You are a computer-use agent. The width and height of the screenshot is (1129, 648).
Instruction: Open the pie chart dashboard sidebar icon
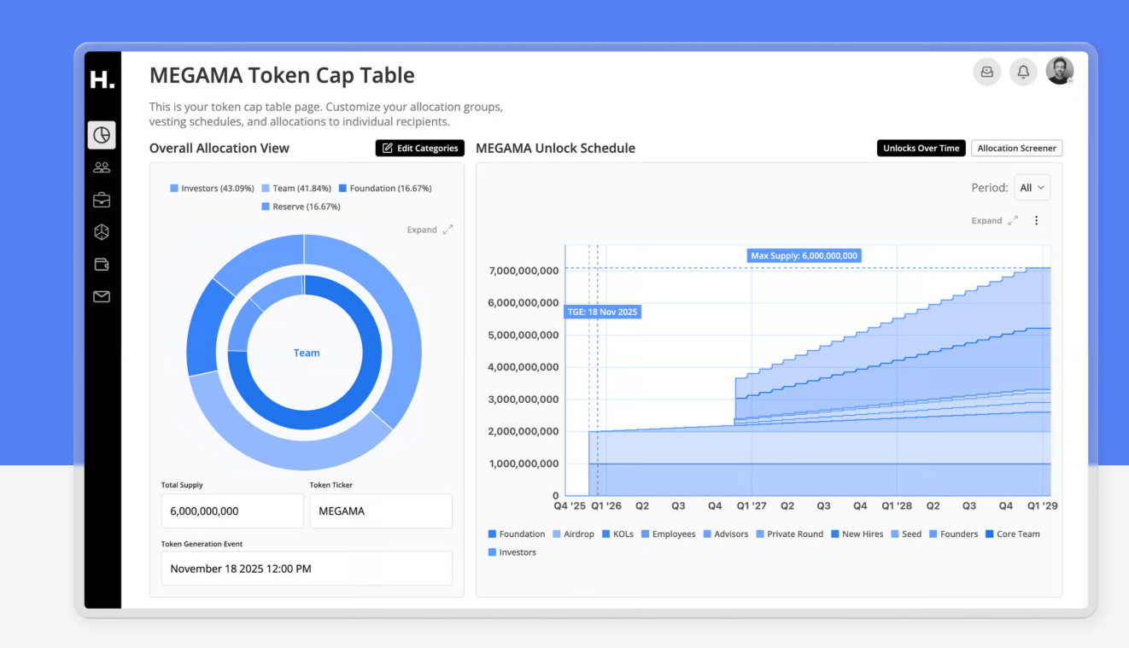pyautogui.click(x=102, y=135)
